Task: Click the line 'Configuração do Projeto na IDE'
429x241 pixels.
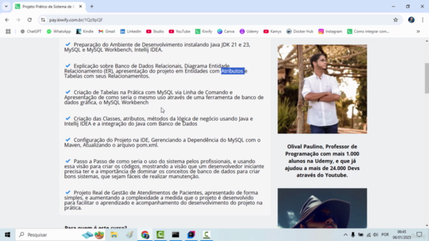Action: click(x=162, y=143)
